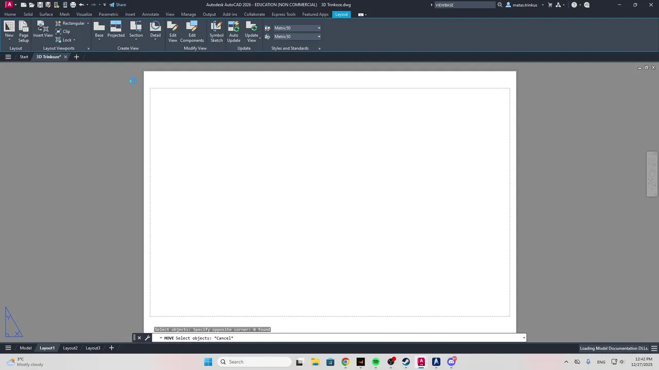This screenshot has width=659, height=370.
Task: Open Windows Start menu
Action: coord(208,362)
